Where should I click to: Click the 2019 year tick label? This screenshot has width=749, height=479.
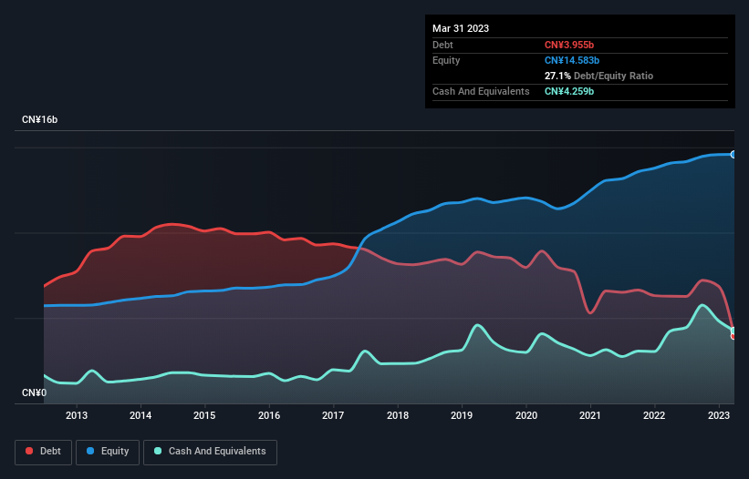tap(462, 416)
